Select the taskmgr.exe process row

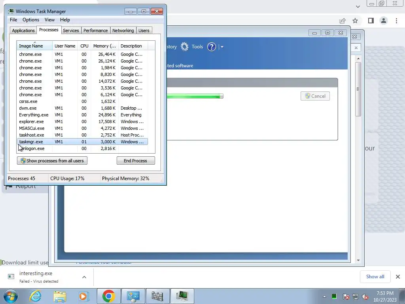(82, 142)
